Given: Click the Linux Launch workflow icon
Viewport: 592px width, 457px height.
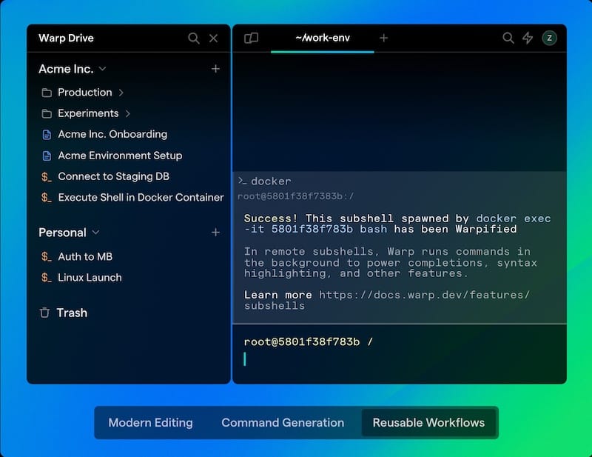Looking at the screenshot, I should [x=47, y=278].
